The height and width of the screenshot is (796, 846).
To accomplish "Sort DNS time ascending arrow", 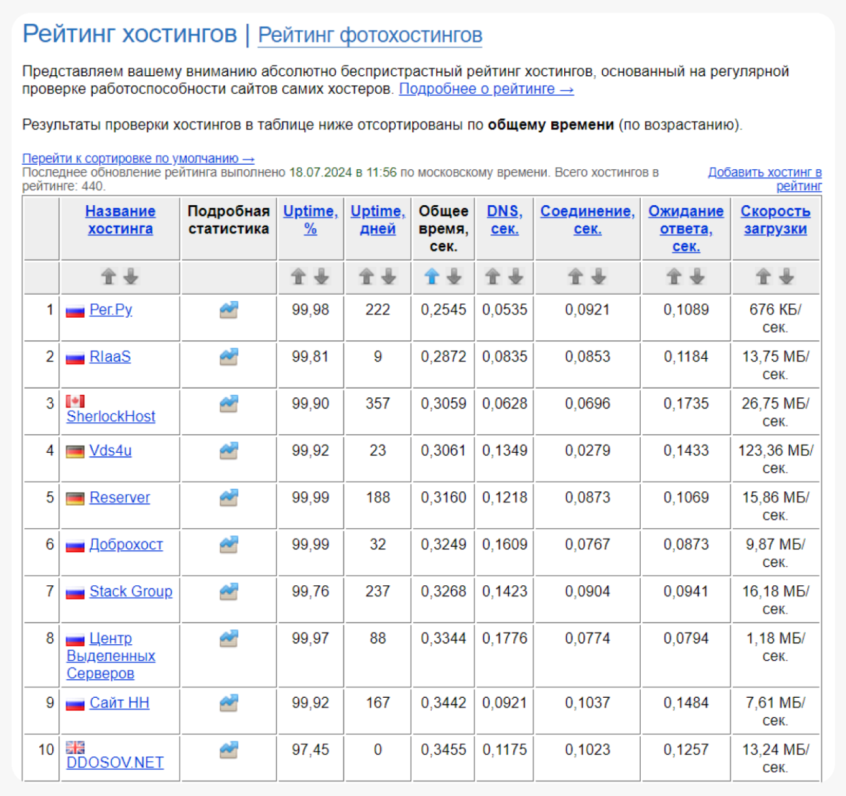I will click(493, 277).
